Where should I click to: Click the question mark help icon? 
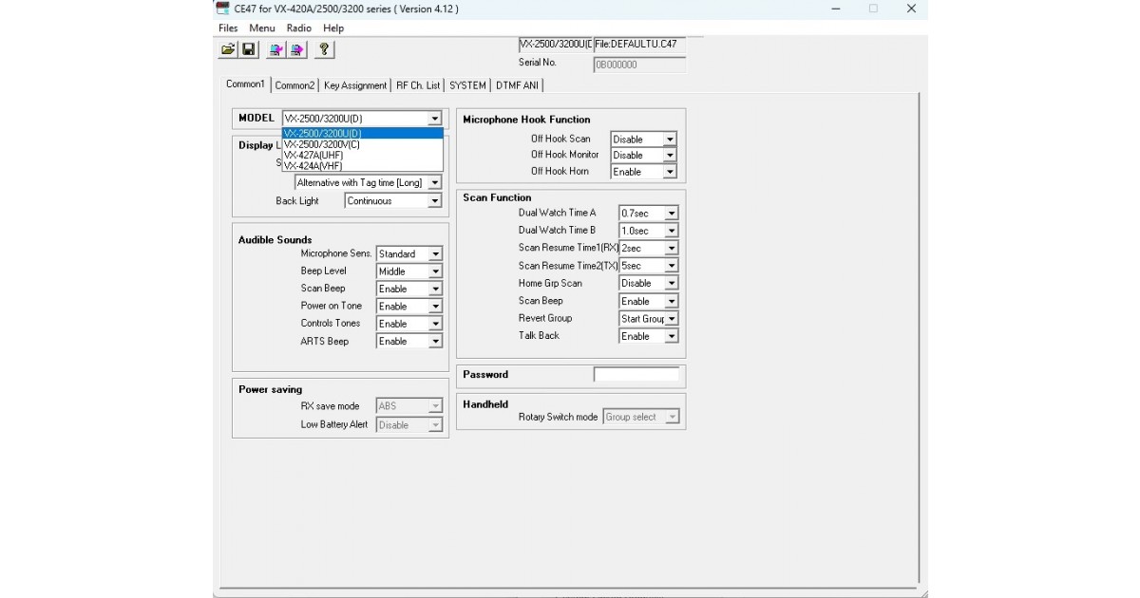[x=324, y=49]
